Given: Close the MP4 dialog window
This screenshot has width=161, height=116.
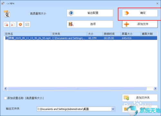Looking at the screenshot, I should click(x=157, y=4).
